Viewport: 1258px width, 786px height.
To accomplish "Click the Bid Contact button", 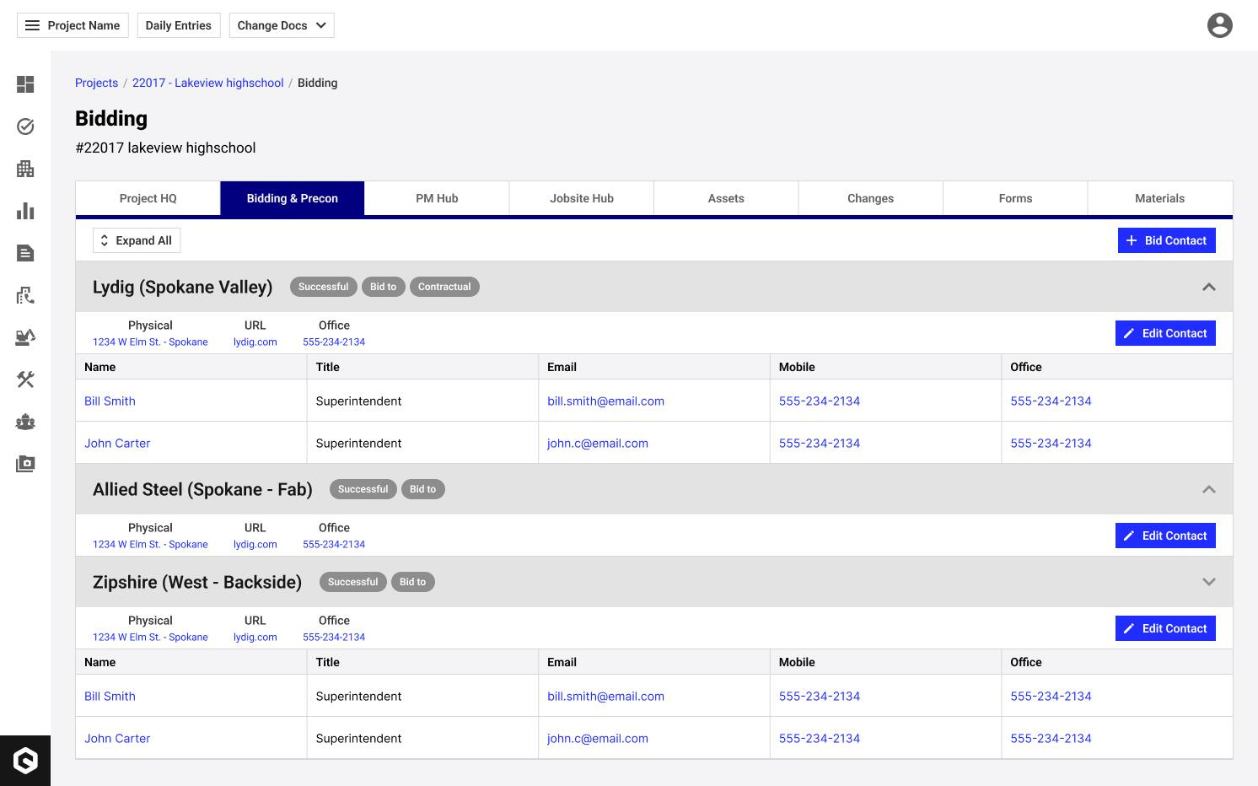I will (x=1166, y=240).
